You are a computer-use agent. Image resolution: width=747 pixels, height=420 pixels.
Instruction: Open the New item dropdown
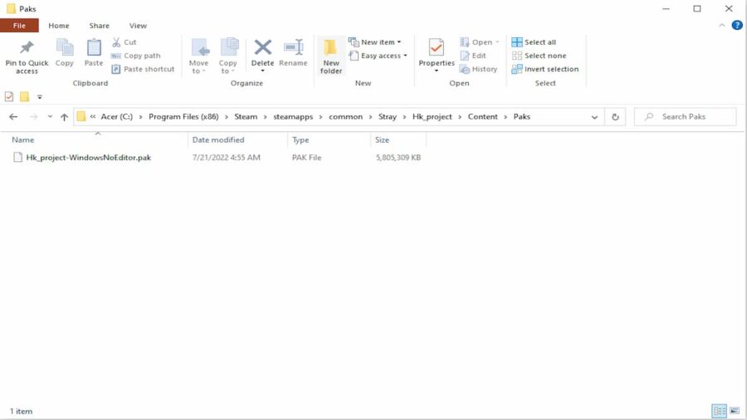click(x=375, y=42)
